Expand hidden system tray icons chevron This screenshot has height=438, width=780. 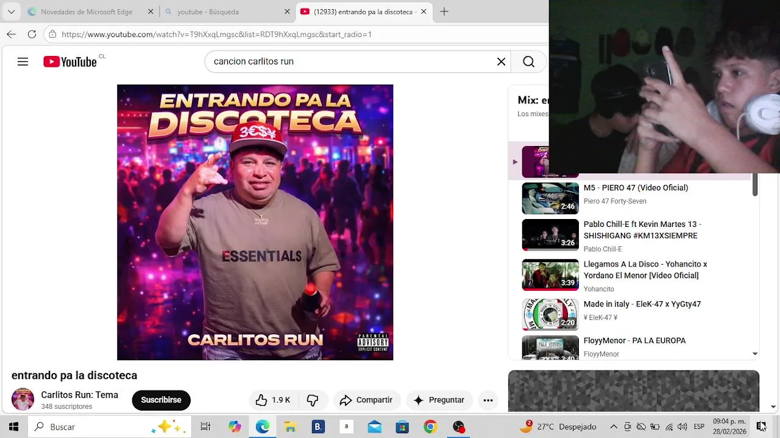point(614,427)
